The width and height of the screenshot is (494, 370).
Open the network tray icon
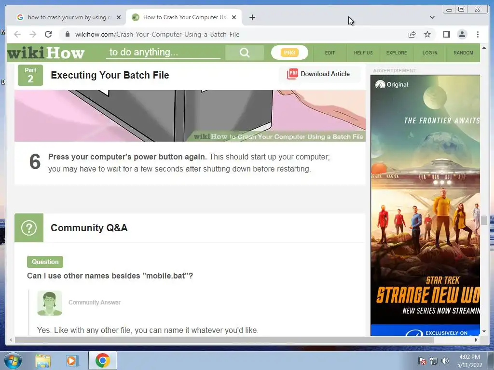coord(434,361)
